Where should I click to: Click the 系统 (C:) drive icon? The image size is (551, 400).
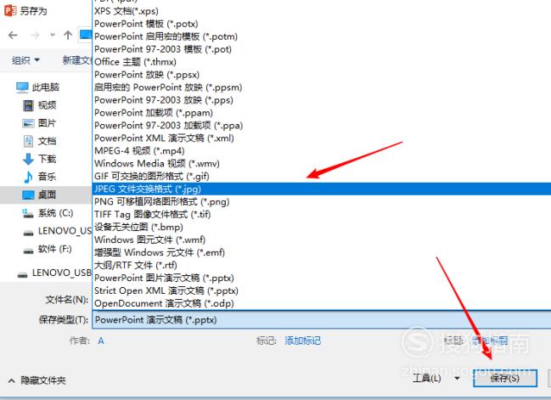28,213
